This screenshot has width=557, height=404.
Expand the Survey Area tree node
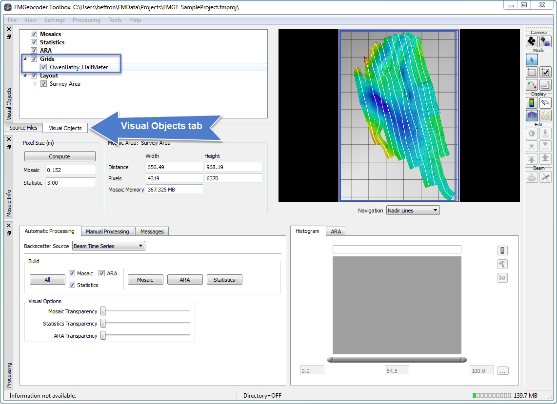[x=35, y=84]
